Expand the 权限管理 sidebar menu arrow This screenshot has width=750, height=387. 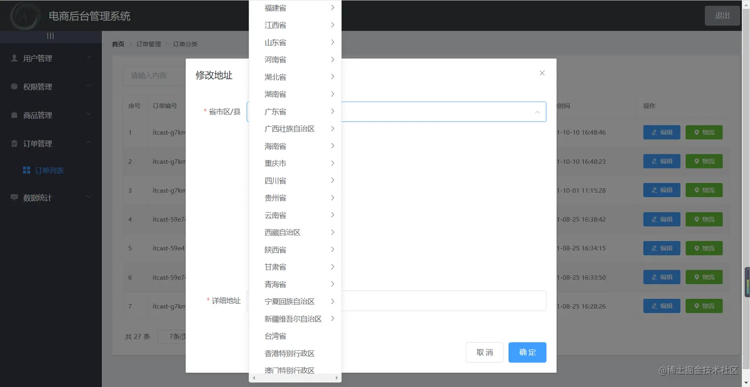pos(89,86)
